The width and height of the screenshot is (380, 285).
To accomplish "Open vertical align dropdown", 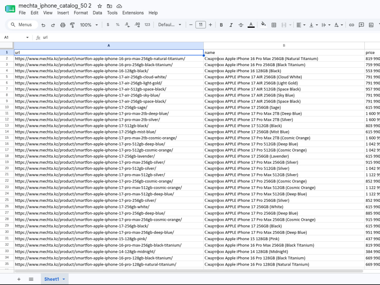I will tap(313, 25).
